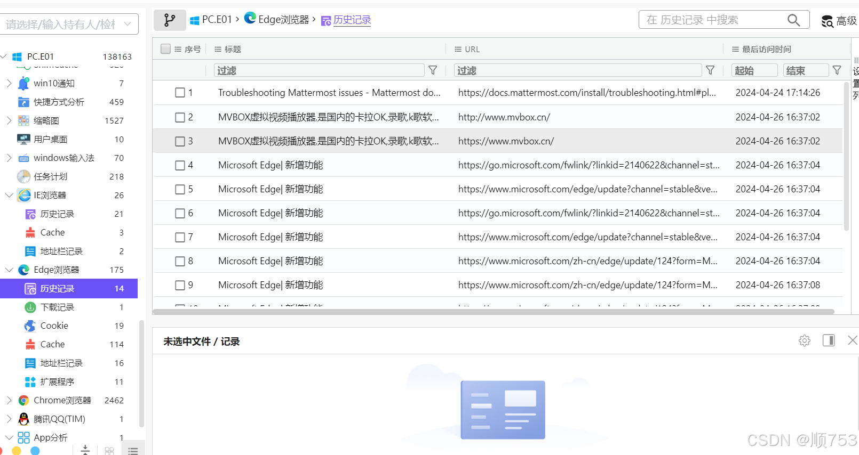The width and height of the screenshot is (859, 455).
Task: Click the 结束 time filter field
Action: pos(806,70)
